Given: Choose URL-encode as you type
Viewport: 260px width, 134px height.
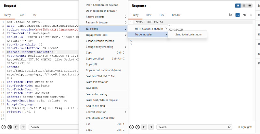Looking at the screenshot, I should tap(103, 118).
